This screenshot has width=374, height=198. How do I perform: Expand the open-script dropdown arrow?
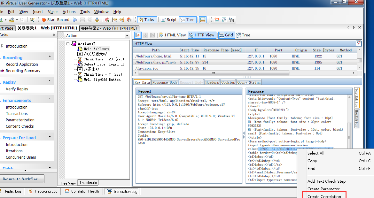(x=17, y=20)
